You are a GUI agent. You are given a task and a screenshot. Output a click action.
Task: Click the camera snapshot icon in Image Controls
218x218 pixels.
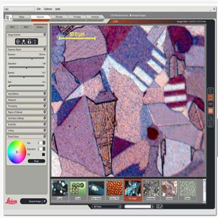(x=29, y=41)
